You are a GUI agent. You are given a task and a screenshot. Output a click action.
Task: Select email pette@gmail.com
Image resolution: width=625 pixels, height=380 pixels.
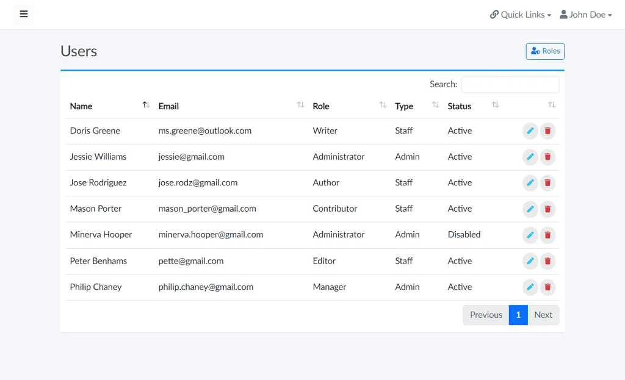[191, 261]
